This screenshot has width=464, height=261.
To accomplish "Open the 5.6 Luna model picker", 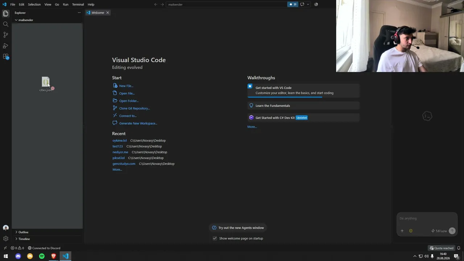I will (439, 231).
